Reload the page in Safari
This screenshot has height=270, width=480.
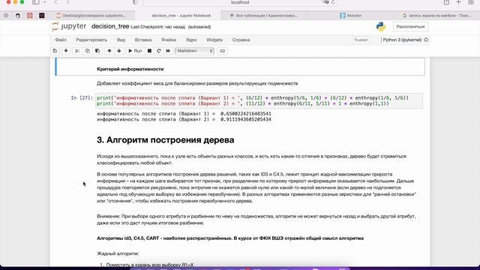pos(333,2)
